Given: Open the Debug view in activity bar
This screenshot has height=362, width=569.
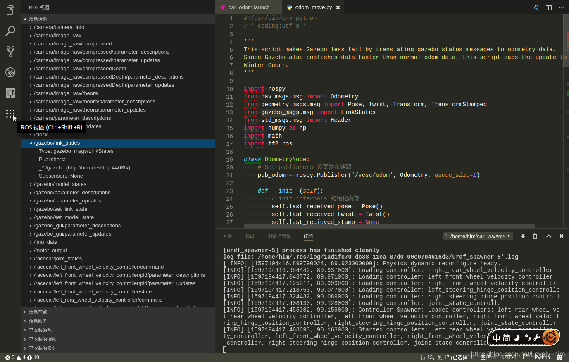Looking at the screenshot, I should pyautogui.click(x=10, y=72).
